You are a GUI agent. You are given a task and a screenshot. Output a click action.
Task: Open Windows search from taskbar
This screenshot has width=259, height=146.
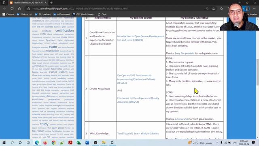pyautogui.click(x=12, y=142)
